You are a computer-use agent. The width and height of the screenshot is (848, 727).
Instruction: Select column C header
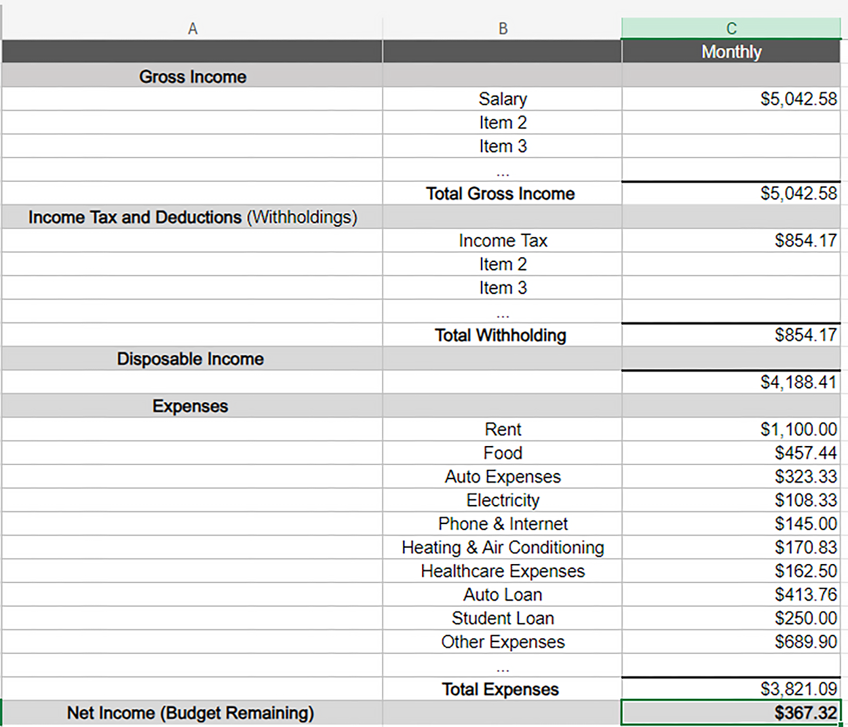point(731,29)
